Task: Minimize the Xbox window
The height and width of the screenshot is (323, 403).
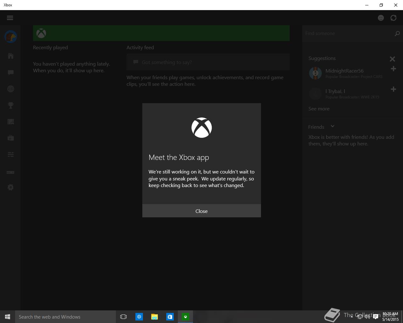Action: coord(367,5)
